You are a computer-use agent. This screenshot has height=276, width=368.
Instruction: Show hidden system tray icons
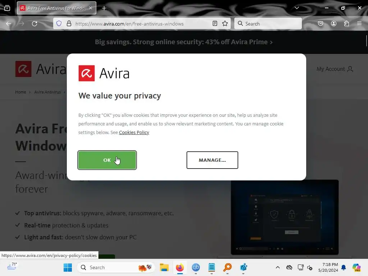[x=278, y=267]
